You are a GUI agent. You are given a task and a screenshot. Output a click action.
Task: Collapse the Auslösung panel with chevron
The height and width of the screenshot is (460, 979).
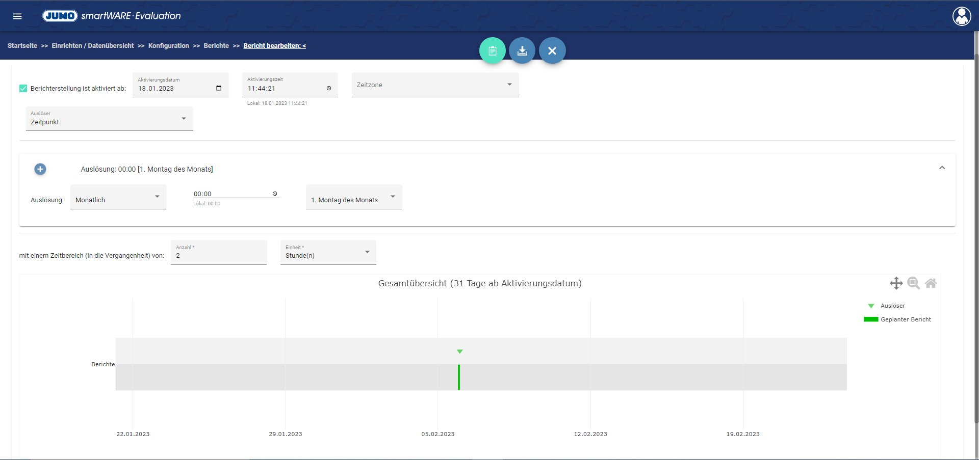[x=942, y=168]
